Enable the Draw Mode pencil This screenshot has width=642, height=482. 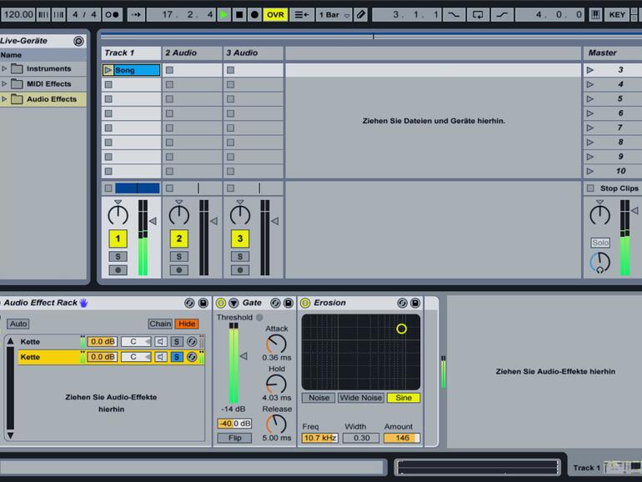coord(360,14)
